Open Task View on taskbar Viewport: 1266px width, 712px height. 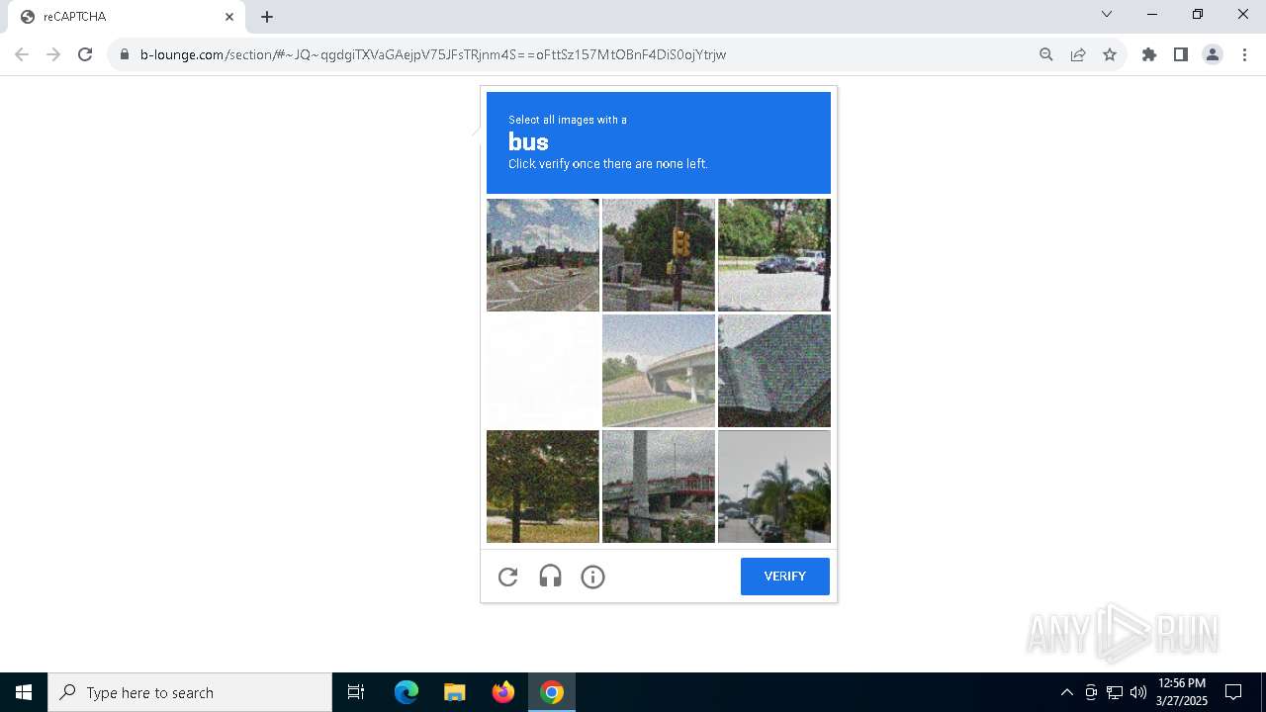point(356,692)
